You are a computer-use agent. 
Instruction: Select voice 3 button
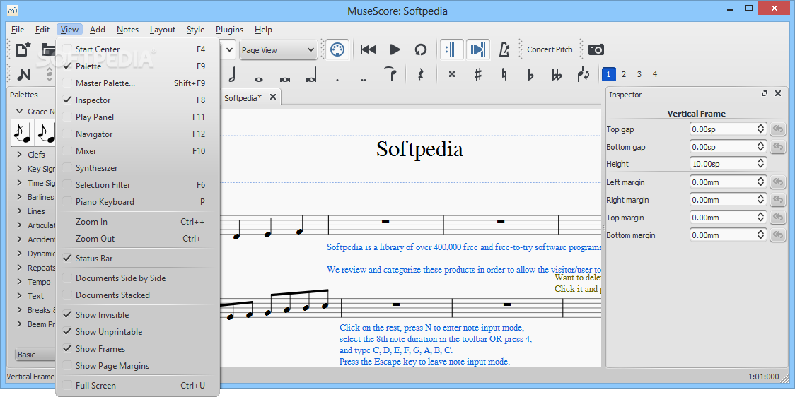point(639,74)
